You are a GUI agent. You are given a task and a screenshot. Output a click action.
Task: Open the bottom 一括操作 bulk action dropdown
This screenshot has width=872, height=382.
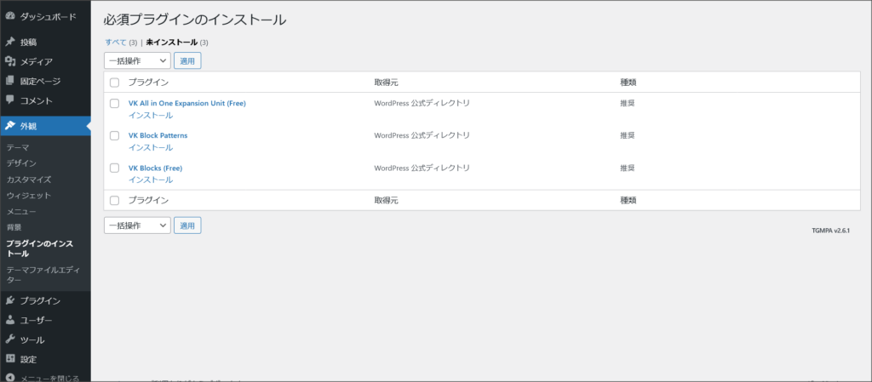tap(136, 225)
